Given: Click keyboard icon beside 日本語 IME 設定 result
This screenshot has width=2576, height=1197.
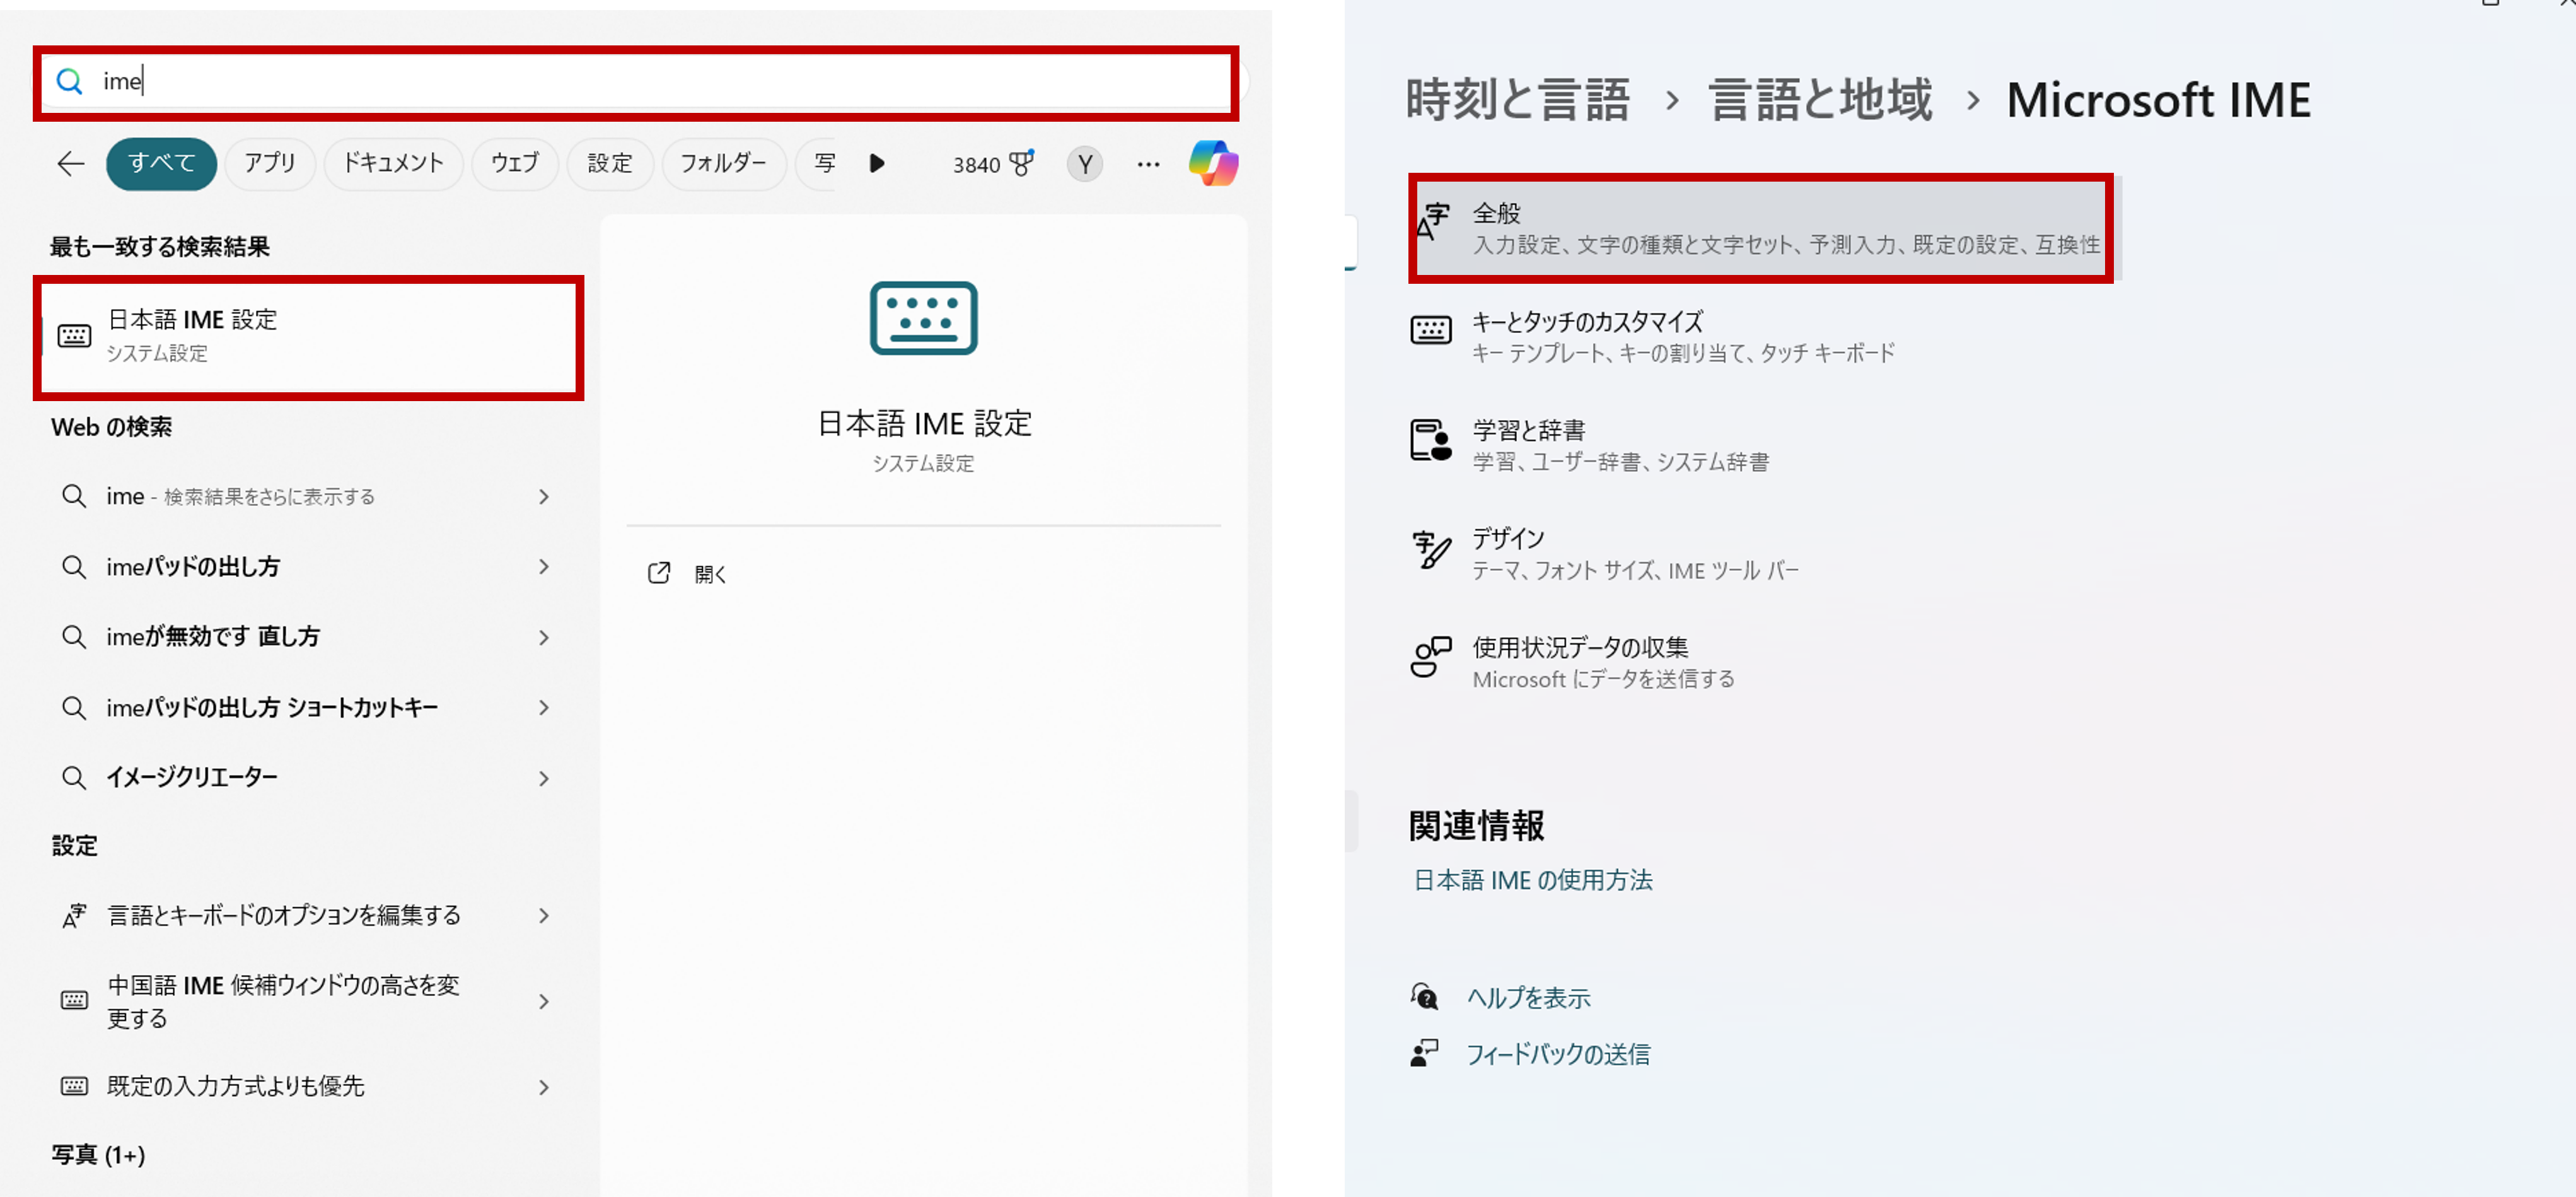Looking at the screenshot, I should click(74, 336).
